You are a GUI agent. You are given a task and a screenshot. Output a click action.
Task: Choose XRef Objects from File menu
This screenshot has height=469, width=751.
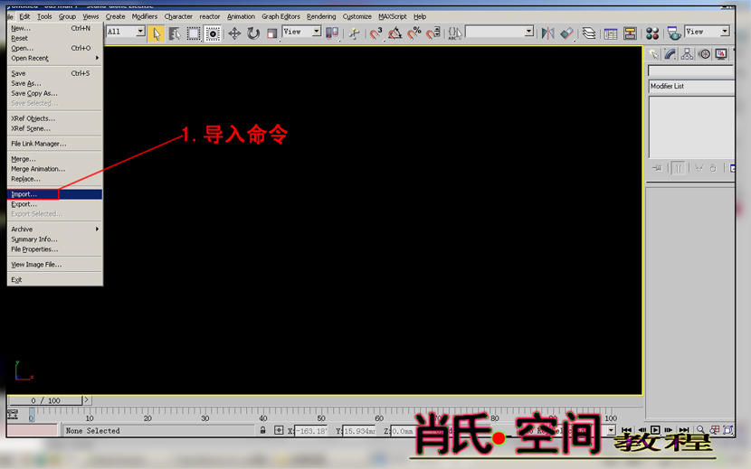(54, 118)
